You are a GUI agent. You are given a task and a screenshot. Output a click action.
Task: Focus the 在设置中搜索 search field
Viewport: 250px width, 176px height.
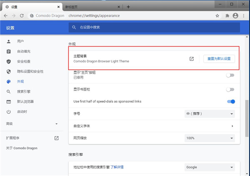pos(154,27)
